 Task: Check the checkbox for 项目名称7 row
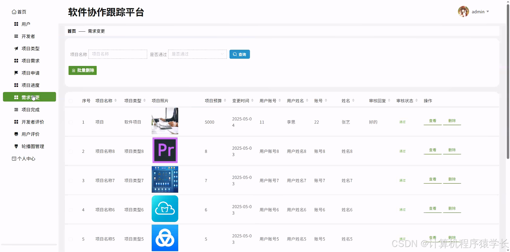click(71, 180)
